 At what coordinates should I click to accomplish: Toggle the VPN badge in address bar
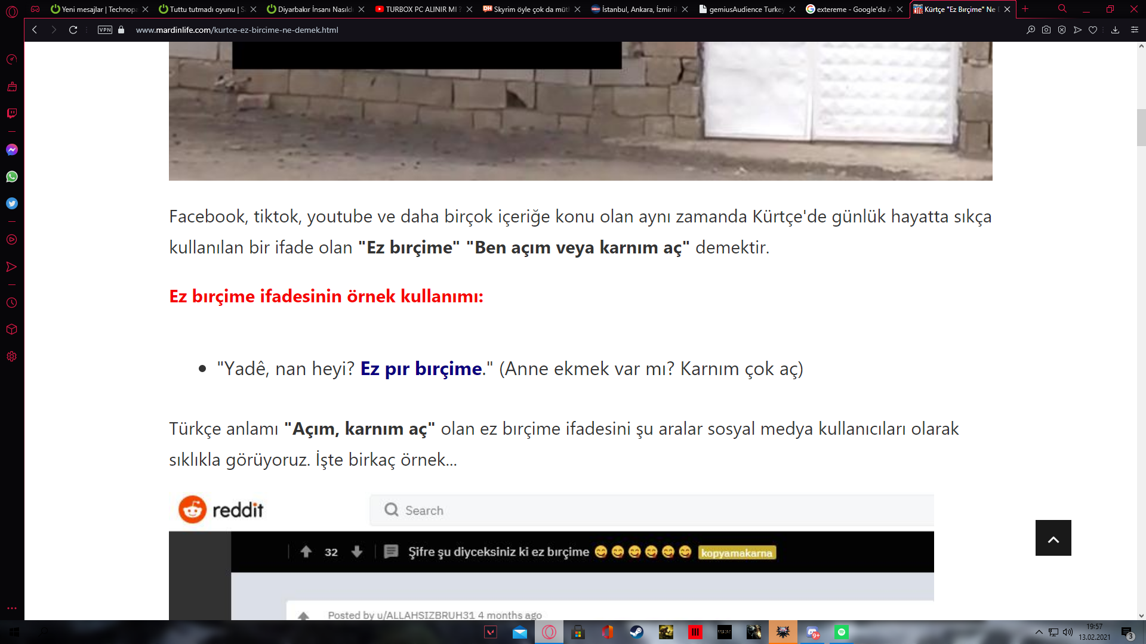pos(105,30)
